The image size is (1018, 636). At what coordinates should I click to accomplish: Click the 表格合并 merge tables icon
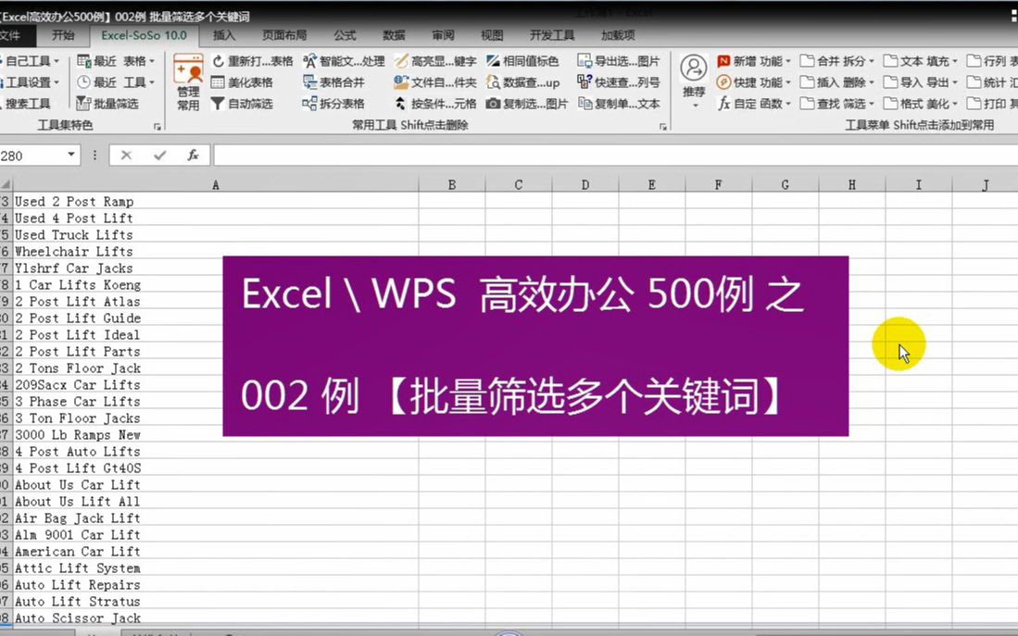click(x=309, y=81)
